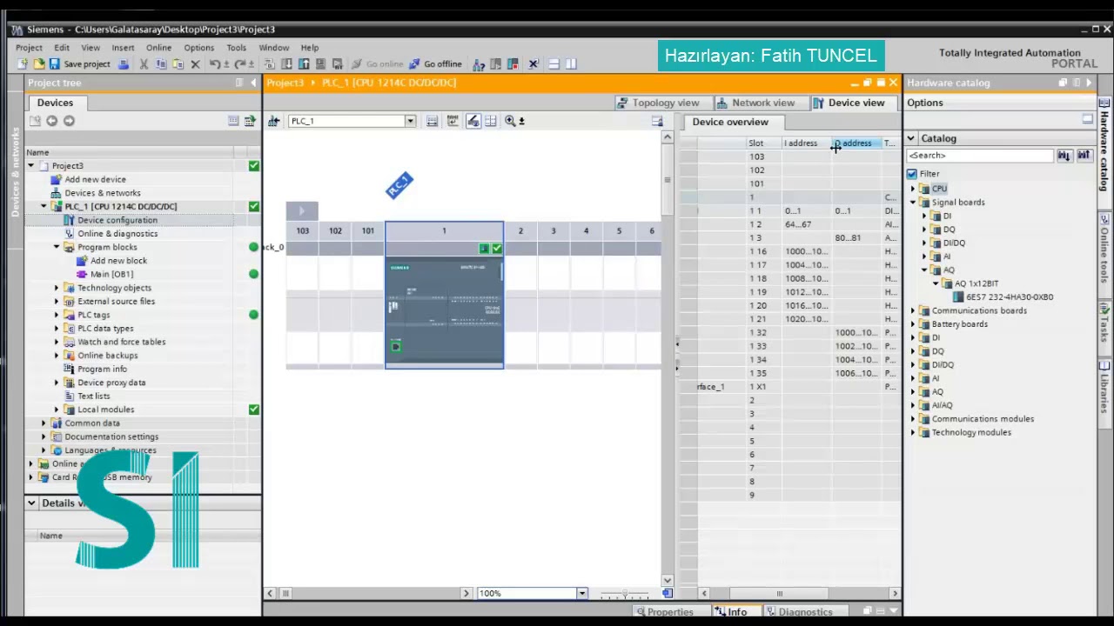Click the Save project button
1114x626 pixels.
pos(80,63)
